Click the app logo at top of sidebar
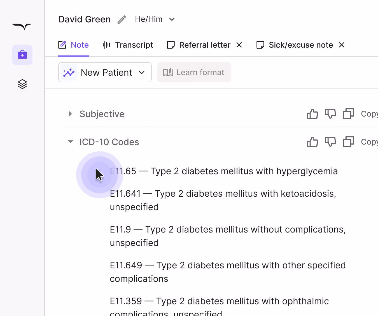378x316 pixels. pyautogui.click(x=22, y=27)
